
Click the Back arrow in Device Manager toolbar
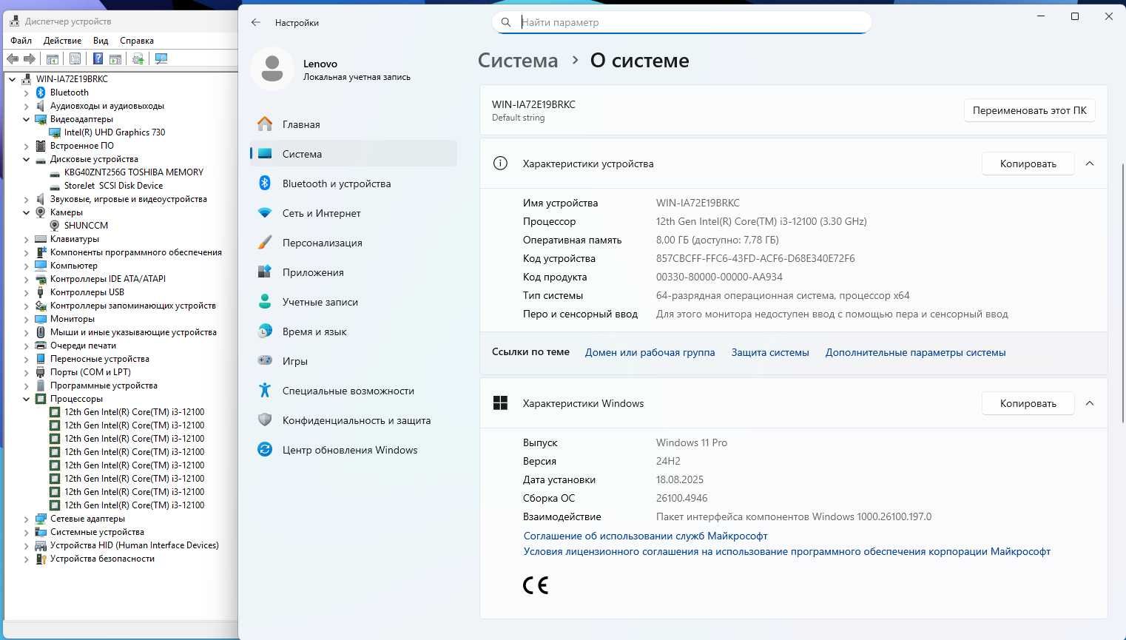13,58
